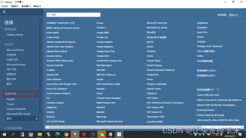Image resolution: width=246 pixels, height=138 pixels.
Task: Click 更多... under 到文件 section
Action: 10,84
